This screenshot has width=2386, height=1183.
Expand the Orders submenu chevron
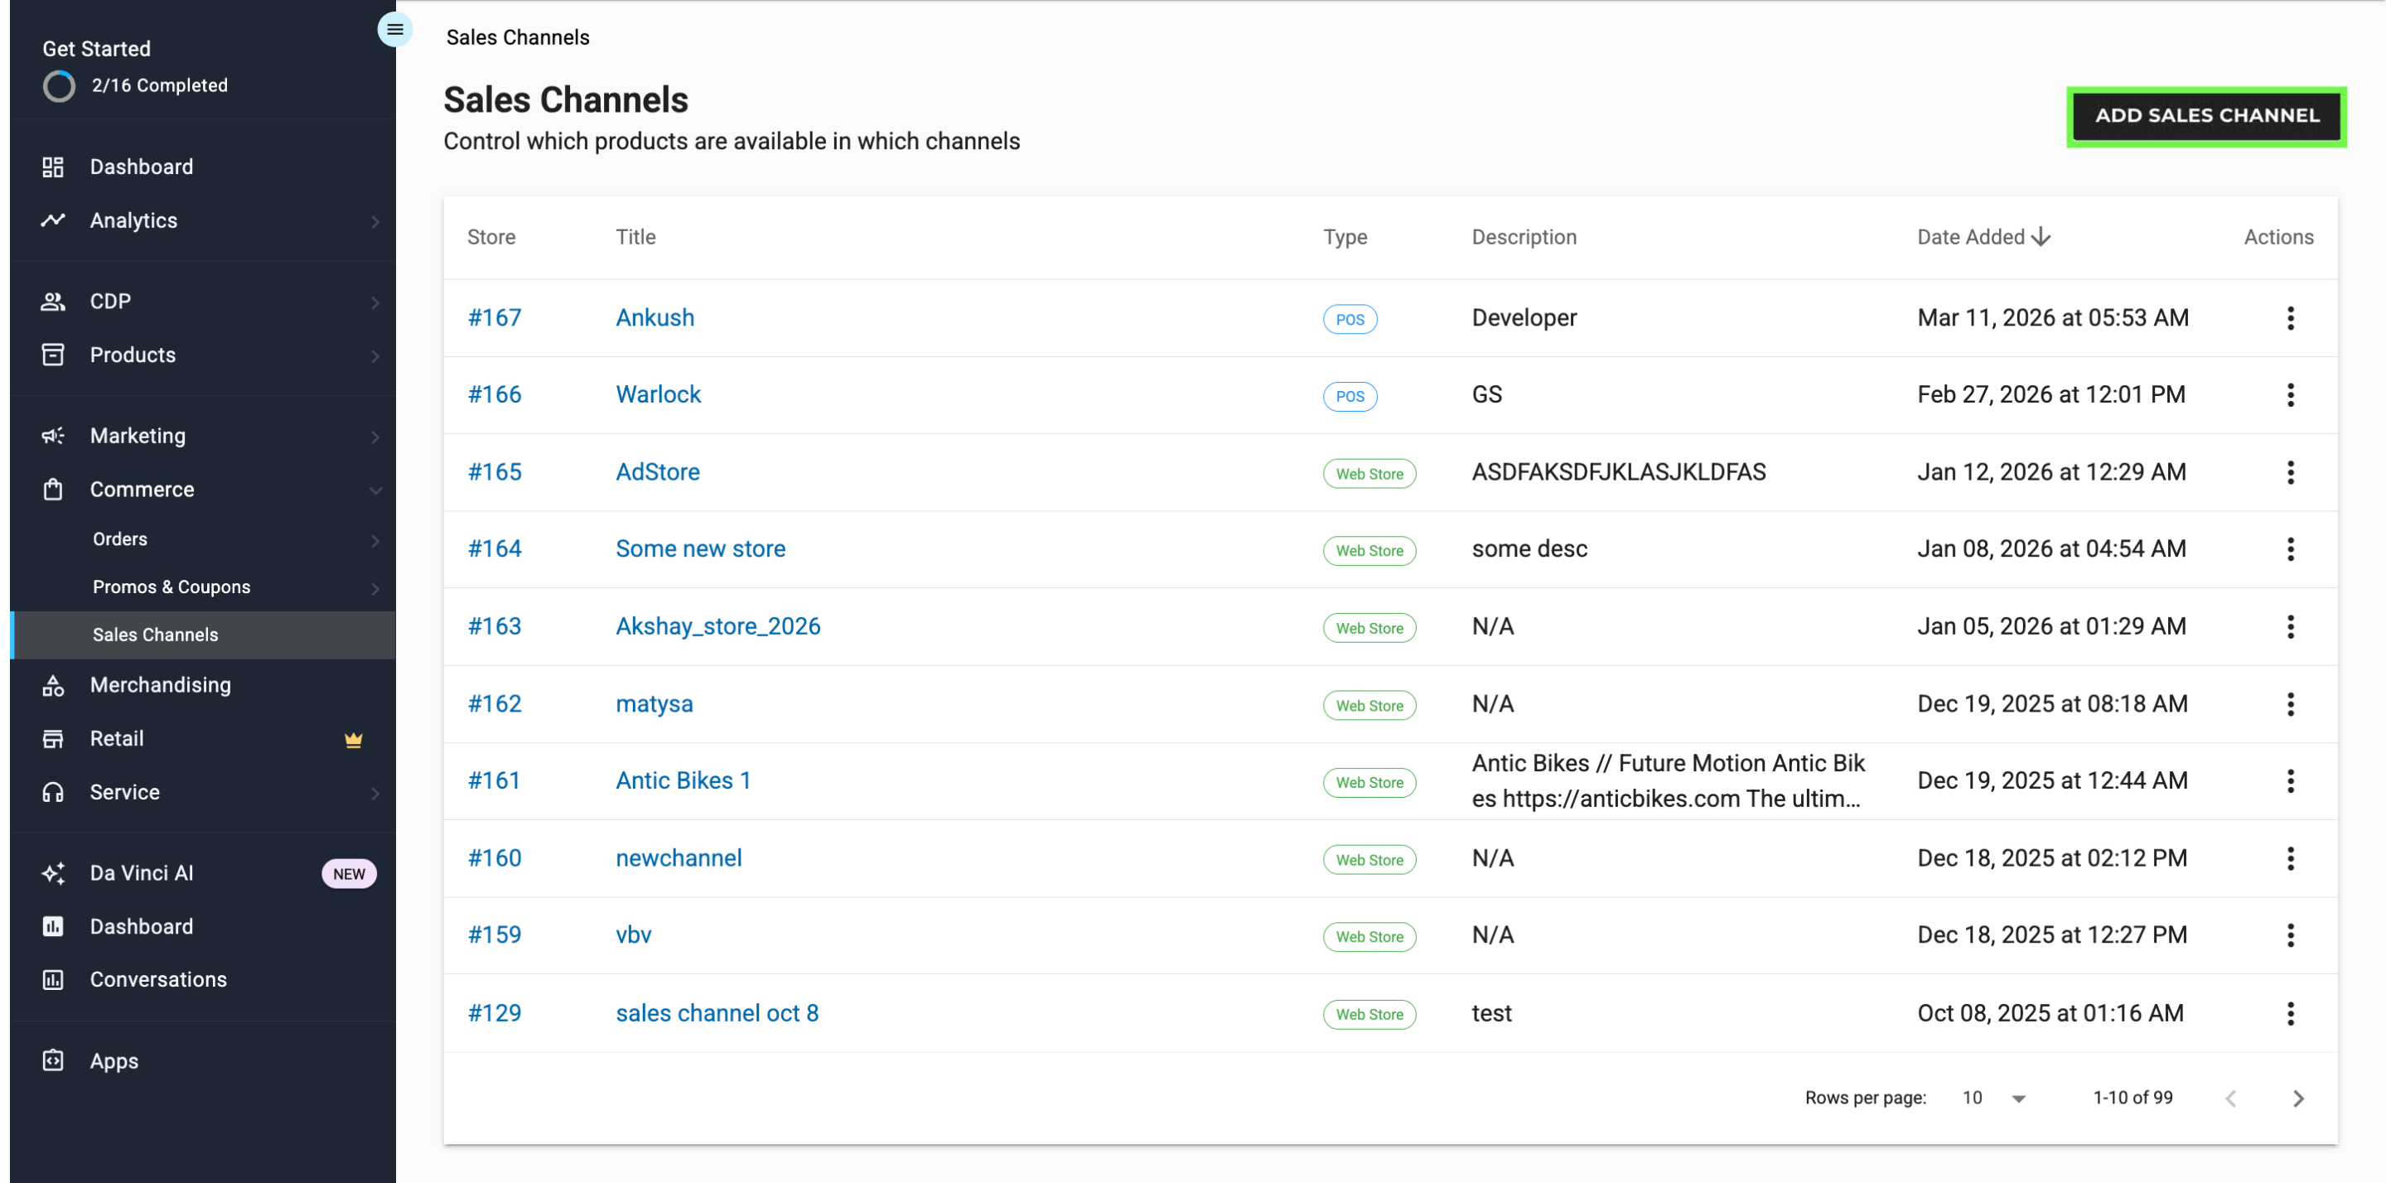[375, 540]
